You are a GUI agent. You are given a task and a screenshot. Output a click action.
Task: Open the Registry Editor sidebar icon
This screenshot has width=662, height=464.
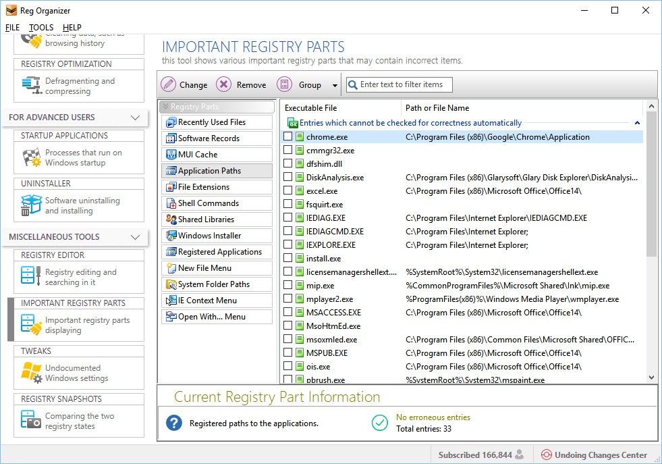tap(31, 277)
